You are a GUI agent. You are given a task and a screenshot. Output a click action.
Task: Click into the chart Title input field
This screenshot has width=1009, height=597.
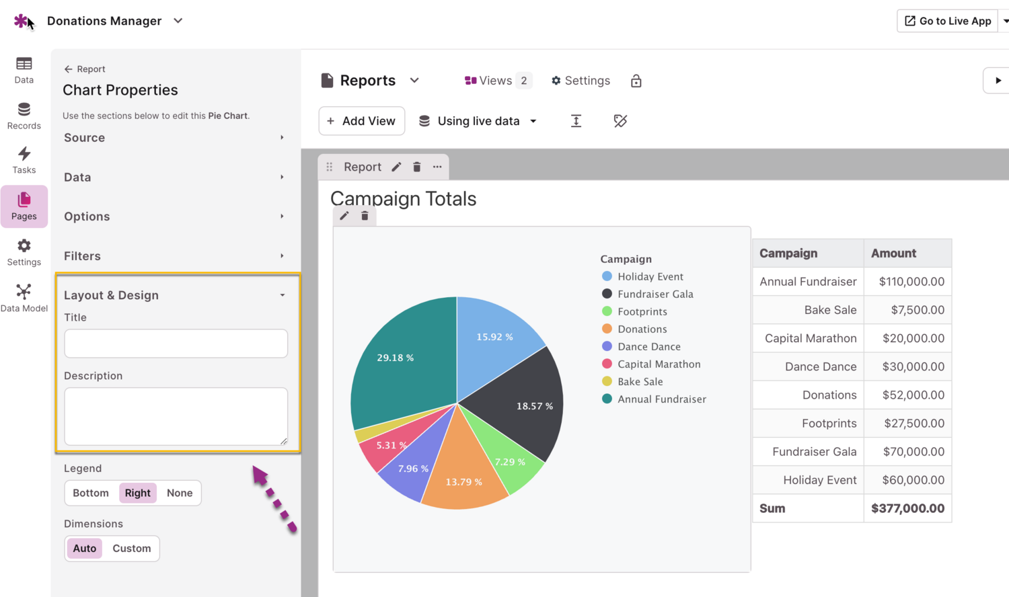click(x=176, y=344)
